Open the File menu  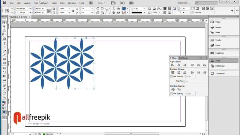coord(12,3)
